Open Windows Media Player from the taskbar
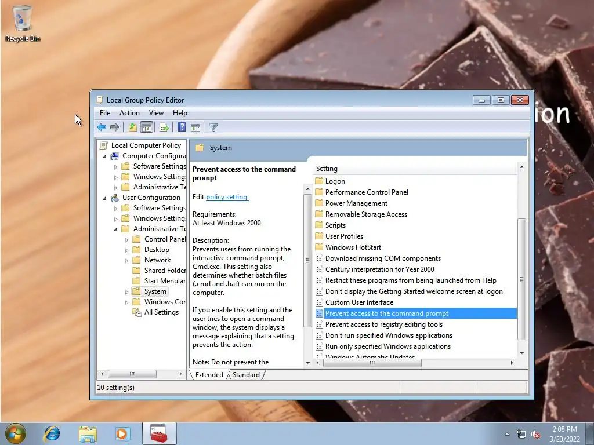 (122, 433)
